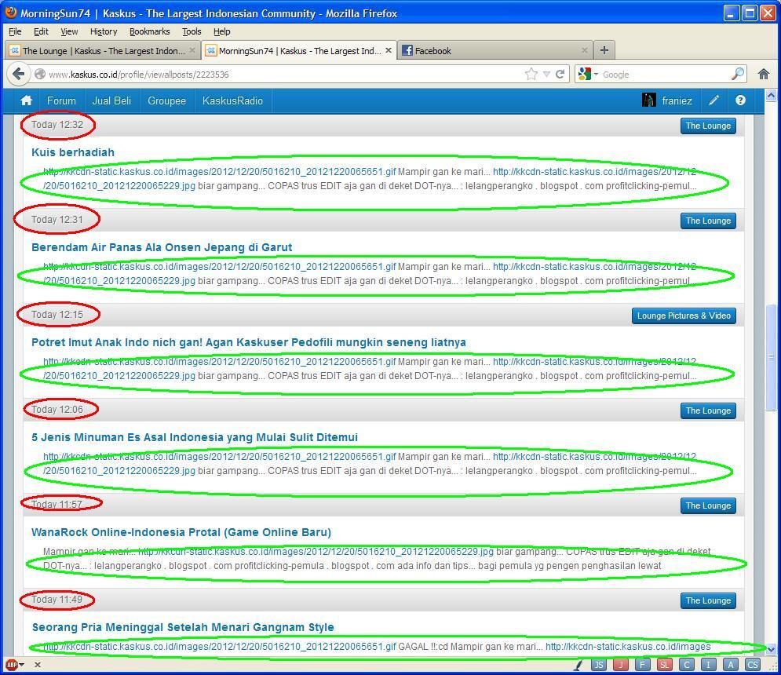Open franiez user name menu
The width and height of the screenshot is (781, 675).
(x=677, y=100)
